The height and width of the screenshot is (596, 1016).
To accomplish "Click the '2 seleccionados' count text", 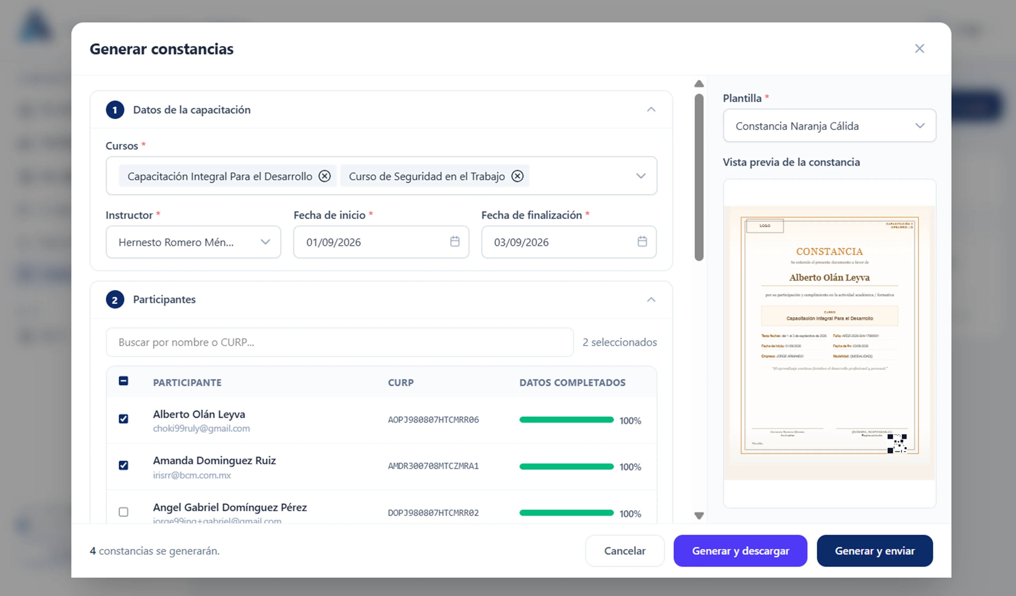I will (619, 342).
